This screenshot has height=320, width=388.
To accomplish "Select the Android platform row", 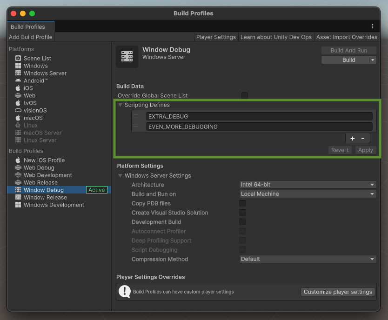I will point(59,80).
